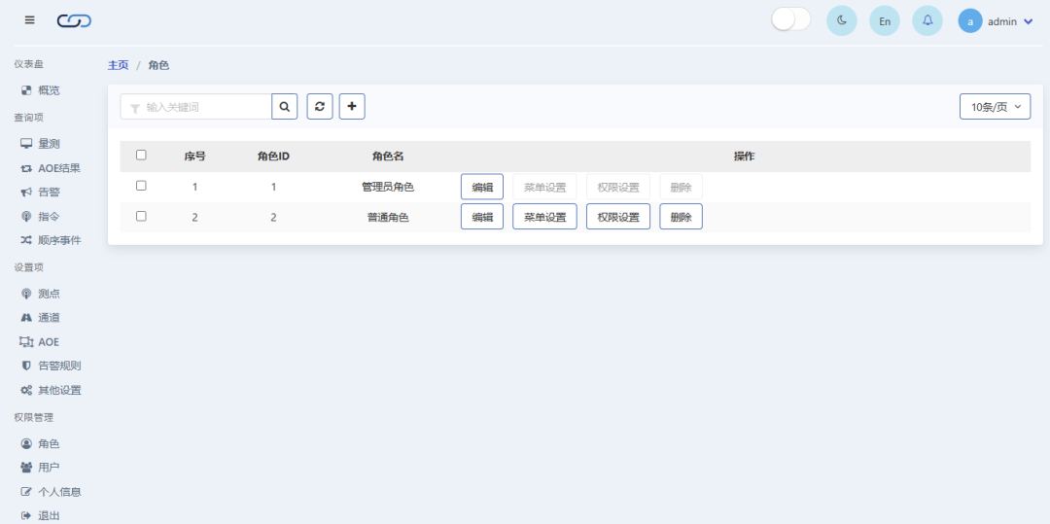Click the 操作 column header
Image resolution: width=1050 pixels, height=524 pixels.
pyautogui.click(x=744, y=156)
